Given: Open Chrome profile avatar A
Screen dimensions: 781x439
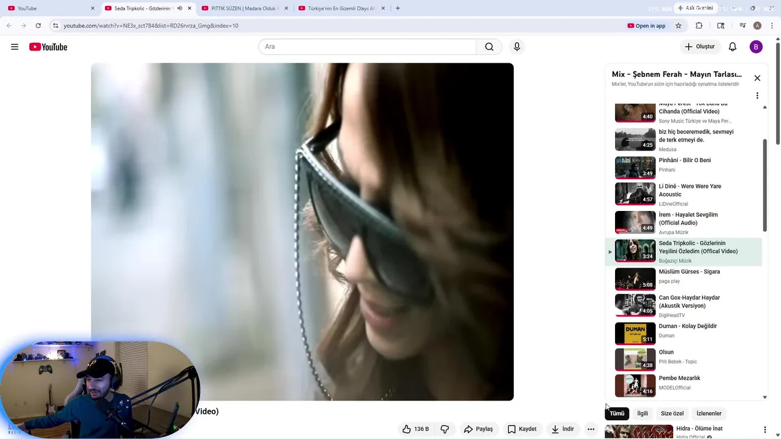Looking at the screenshot, I should pyautogui.click(x=757, y=26).
